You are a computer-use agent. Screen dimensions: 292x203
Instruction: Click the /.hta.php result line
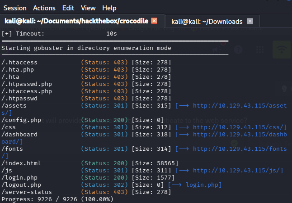86,70
